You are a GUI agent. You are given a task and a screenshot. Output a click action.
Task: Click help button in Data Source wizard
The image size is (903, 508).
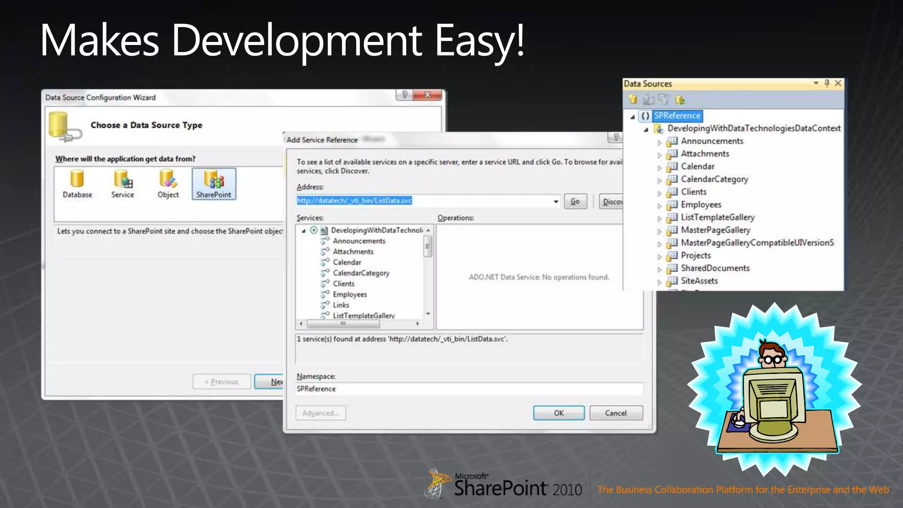(x=404, y=95)
